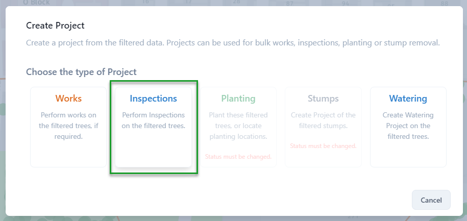Click the Works card description text
467x221 pixels.
[x=68, y=126]
